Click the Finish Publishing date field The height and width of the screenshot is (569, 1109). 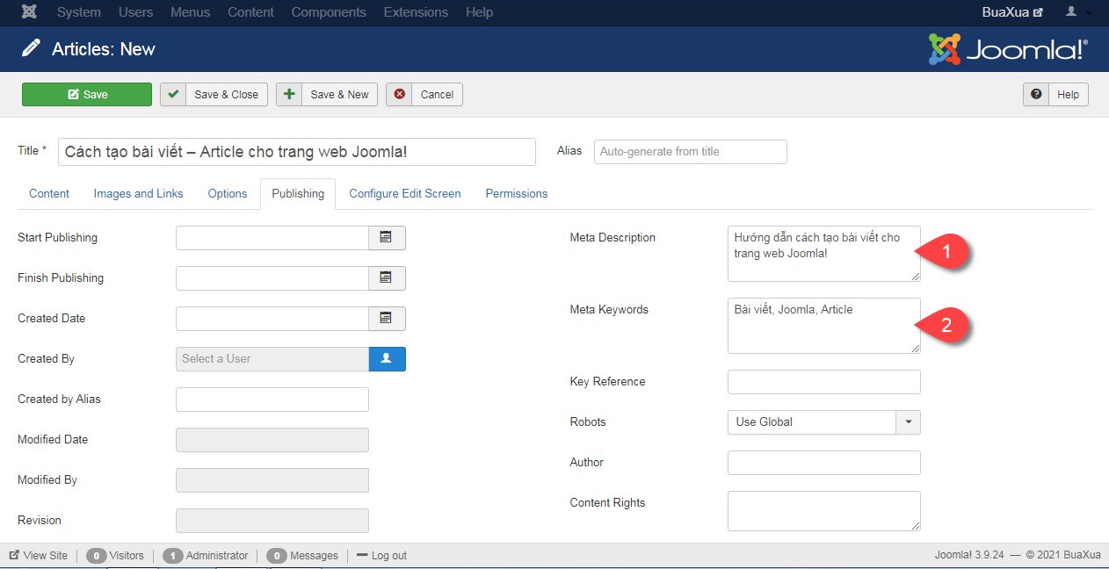point(272,278)
